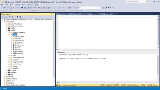Open the View menu
This screenshot has height=90, width=160.
pyautogui.click(x=12, y=5)
